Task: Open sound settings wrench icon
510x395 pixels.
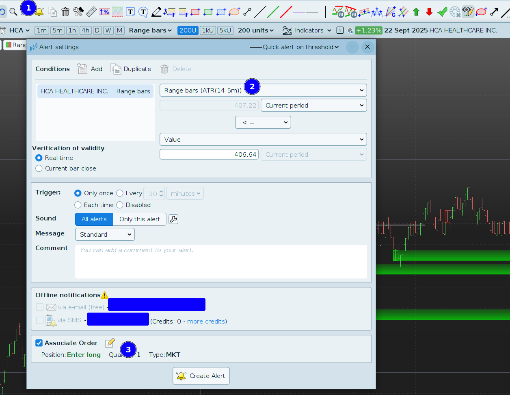Action: 173,219
